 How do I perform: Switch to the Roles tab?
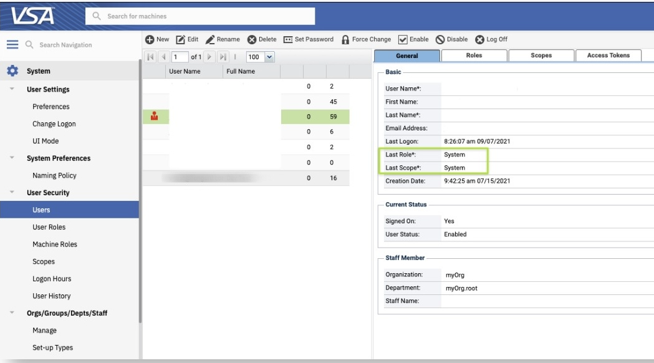[474, 56]
